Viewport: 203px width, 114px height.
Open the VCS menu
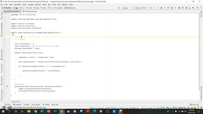tap(59, 4)
